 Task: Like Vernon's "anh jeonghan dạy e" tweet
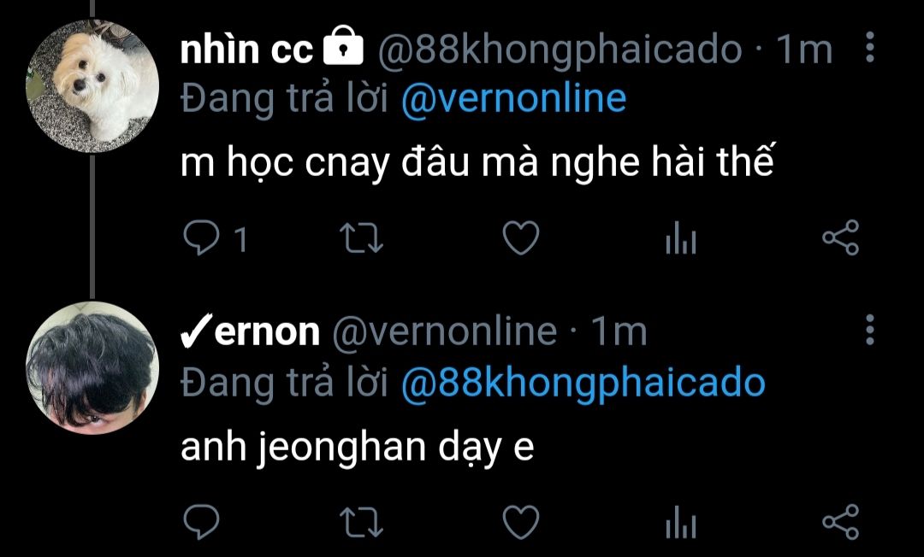coord(521,522)
